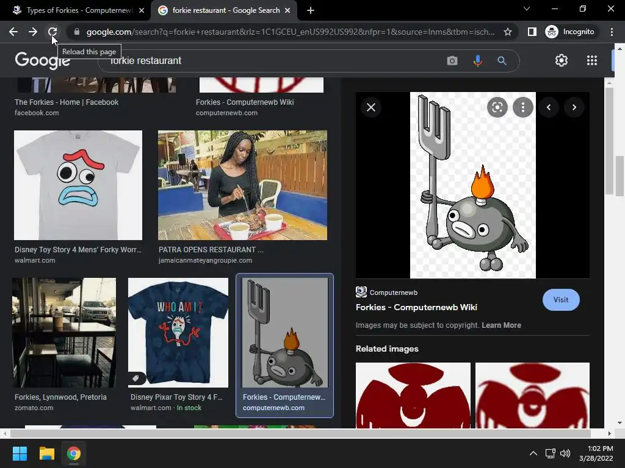Viewport: 625px width, 468px height.
Task: Show next image in preview
Action: coord(574,107)
